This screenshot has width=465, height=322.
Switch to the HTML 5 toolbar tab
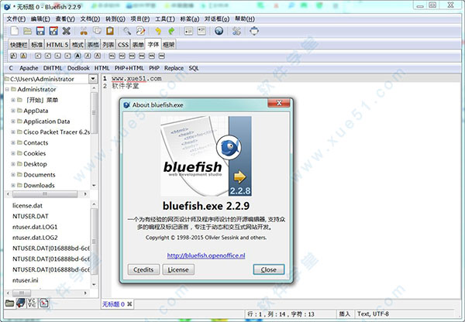click(57, 45)
